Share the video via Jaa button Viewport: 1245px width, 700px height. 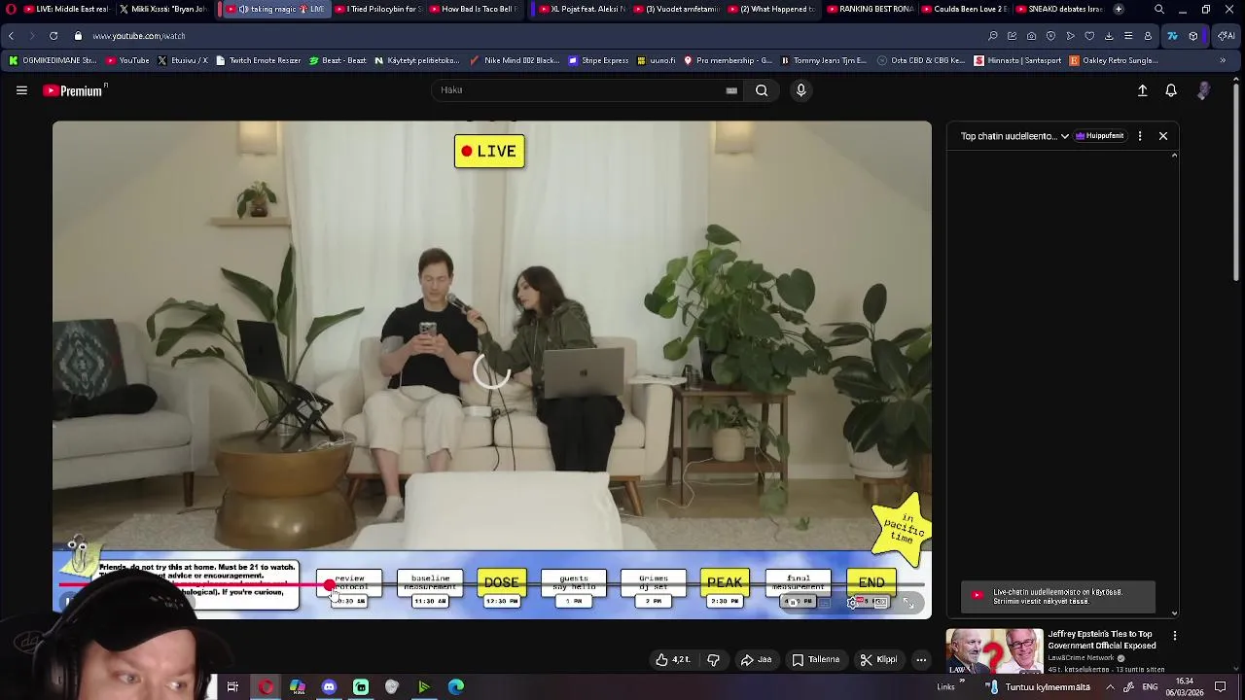[756, 659]
